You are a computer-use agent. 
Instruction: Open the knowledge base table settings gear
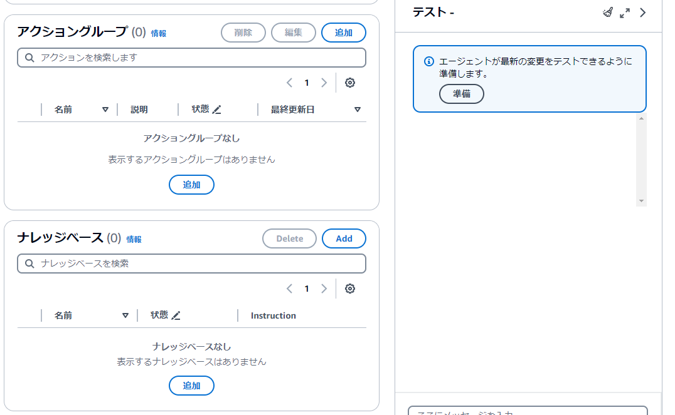click(350, 289)
